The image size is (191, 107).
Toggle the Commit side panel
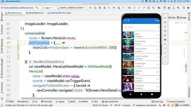(x=2, y=29)
